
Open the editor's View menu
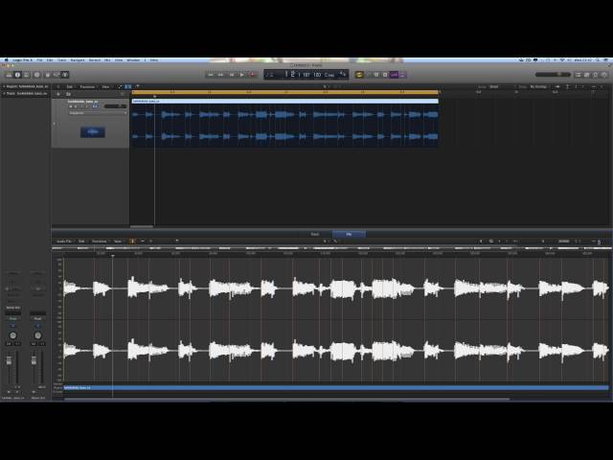(117, 241)
